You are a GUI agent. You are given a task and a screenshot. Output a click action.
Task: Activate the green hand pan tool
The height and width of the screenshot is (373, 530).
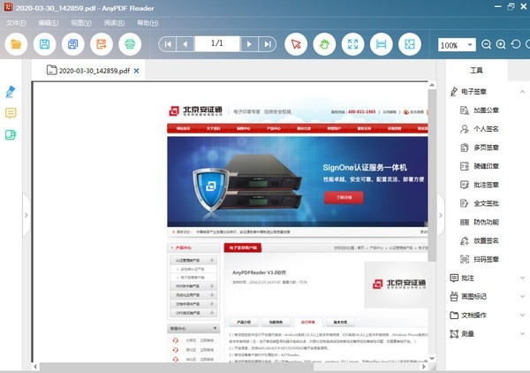click(324, 44)
